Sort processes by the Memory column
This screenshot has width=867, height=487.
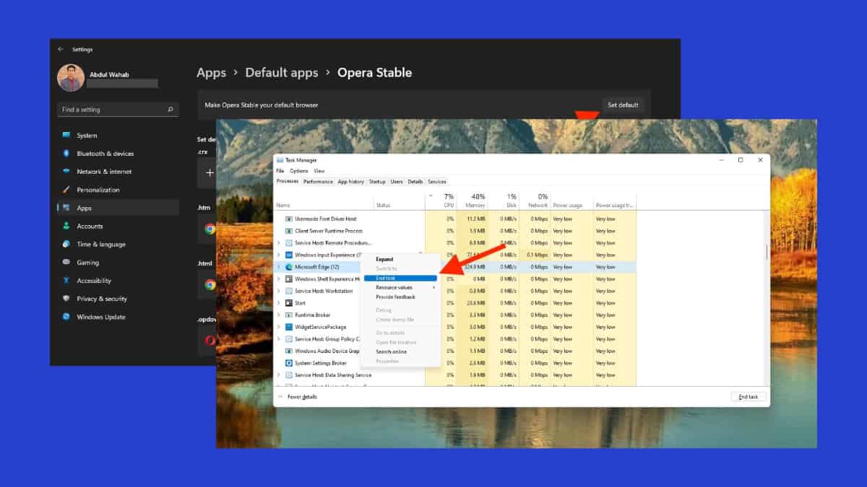point(472,201)
